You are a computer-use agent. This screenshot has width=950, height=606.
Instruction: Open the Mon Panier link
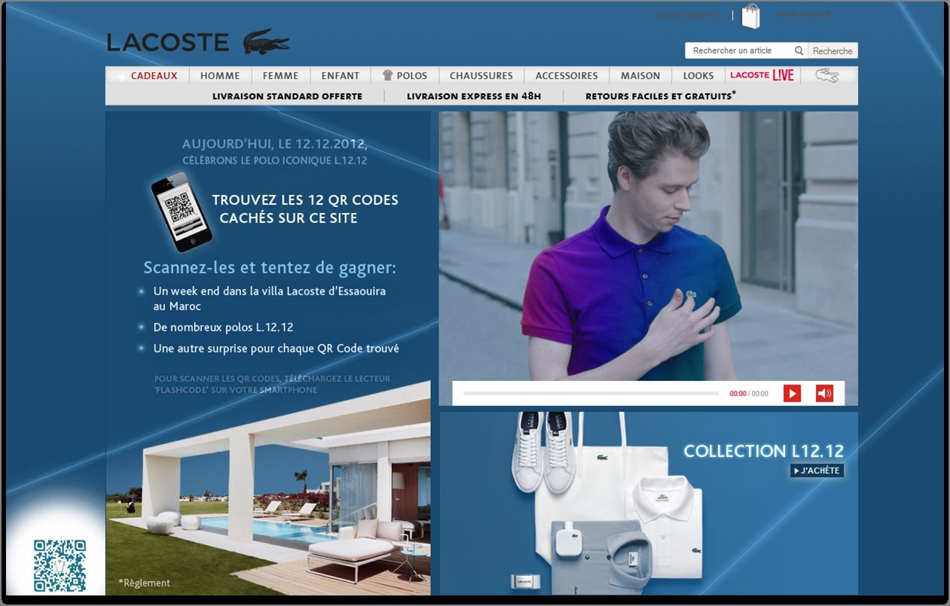click(x=805, y=14)
